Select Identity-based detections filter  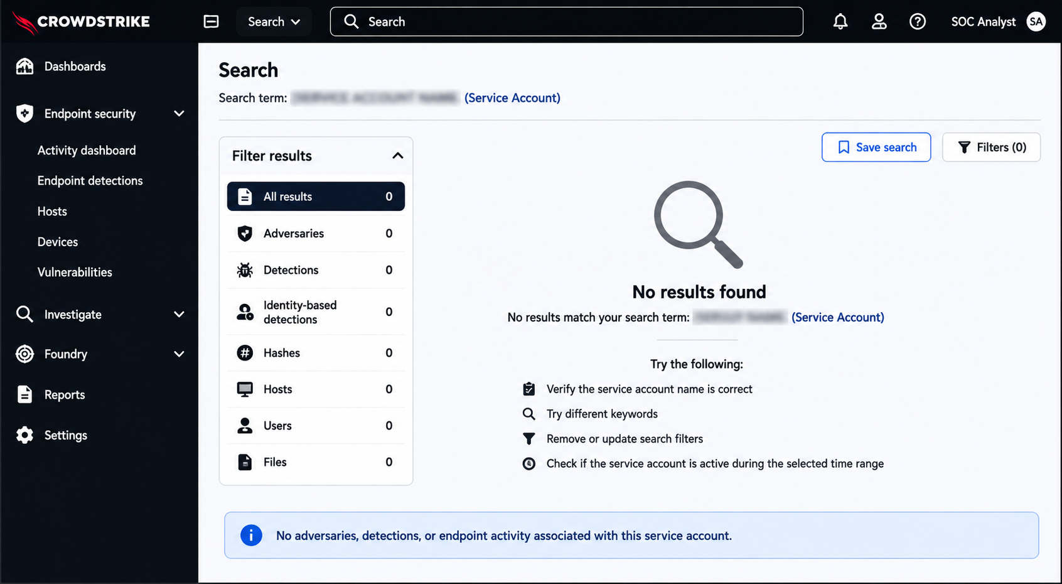tap(316, 312)
